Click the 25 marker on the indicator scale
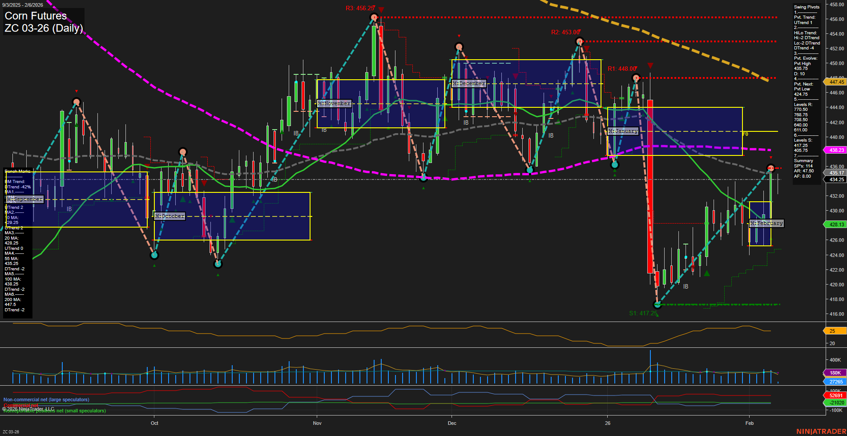 (834, 331)
